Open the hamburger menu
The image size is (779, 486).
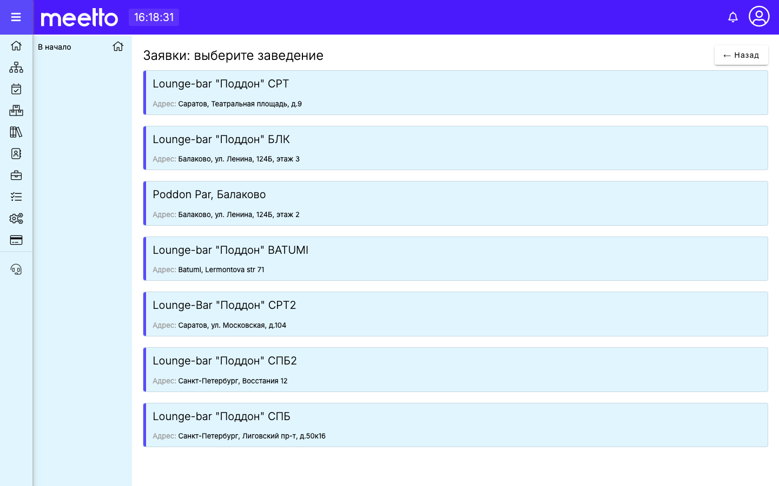pos(16,17)
